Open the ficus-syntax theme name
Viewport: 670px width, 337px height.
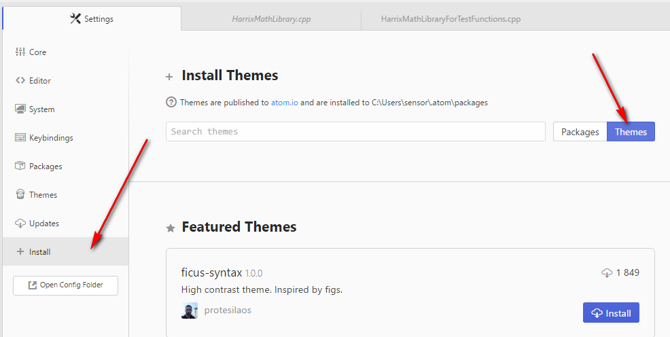[x=211, y=272]
